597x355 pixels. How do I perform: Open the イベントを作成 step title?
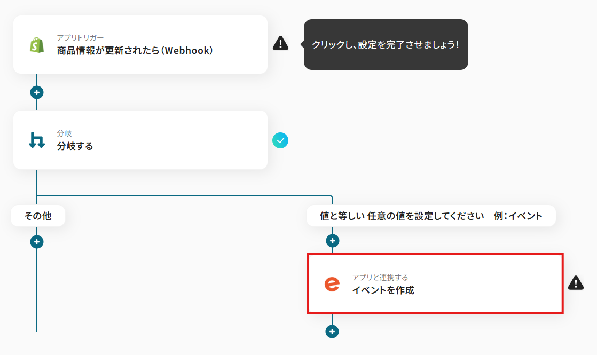(383, 290)
